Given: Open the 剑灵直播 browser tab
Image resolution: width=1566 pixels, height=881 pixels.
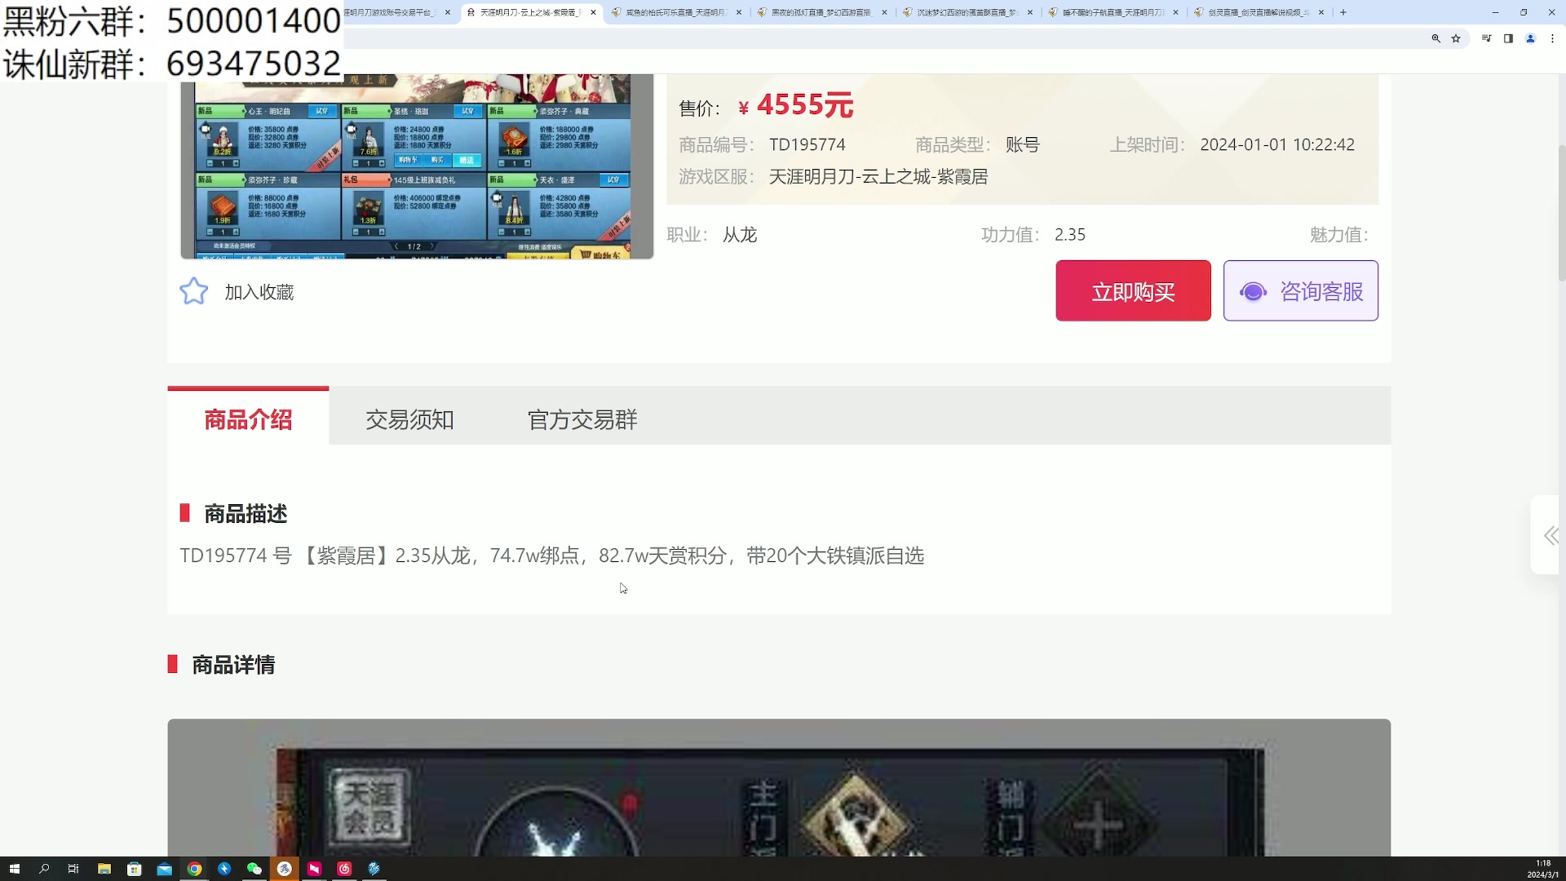Looking at the screenshot, I should (1258, 12).
